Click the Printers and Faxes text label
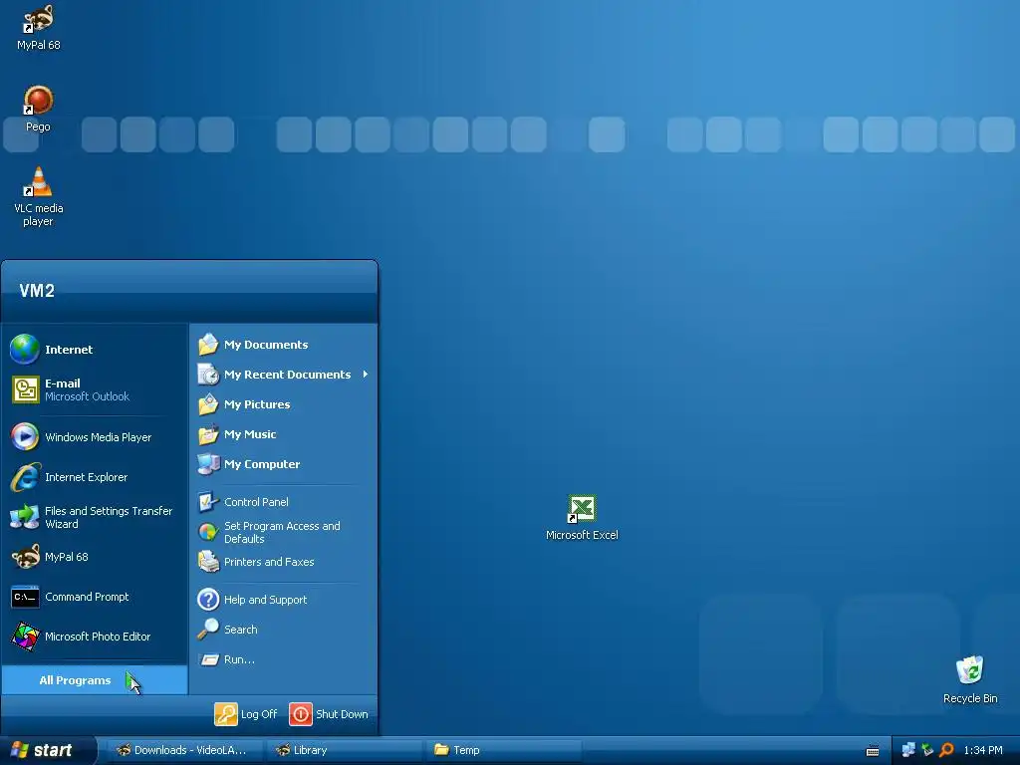The height and width of the screenshot is (765, 1020). pyautogui.click(x=269, y=562)
